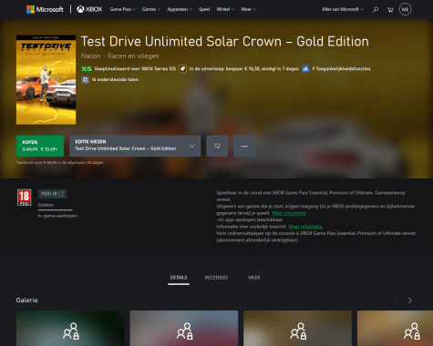Open the shopping cart icon

tap(390, 10)
